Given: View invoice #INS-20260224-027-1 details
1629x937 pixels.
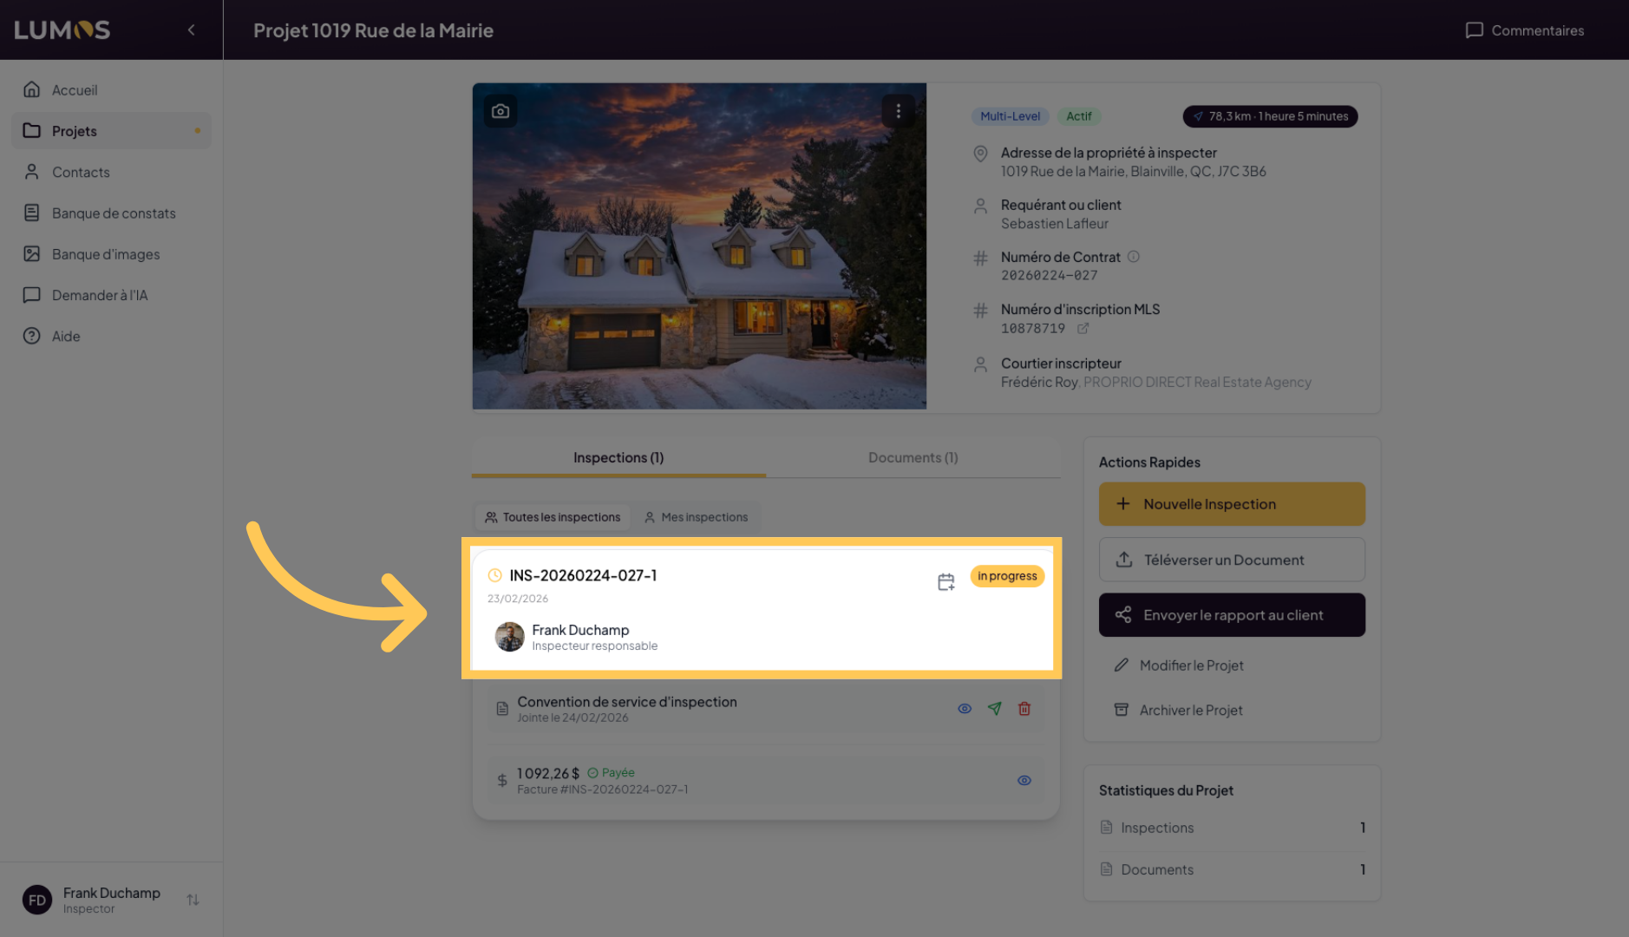Looking at the screenshot, I should (x=1024, y=780).
